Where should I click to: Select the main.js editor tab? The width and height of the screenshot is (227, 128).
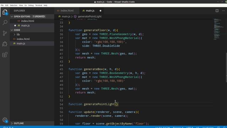pyautogui.click(x=92, y=11)
